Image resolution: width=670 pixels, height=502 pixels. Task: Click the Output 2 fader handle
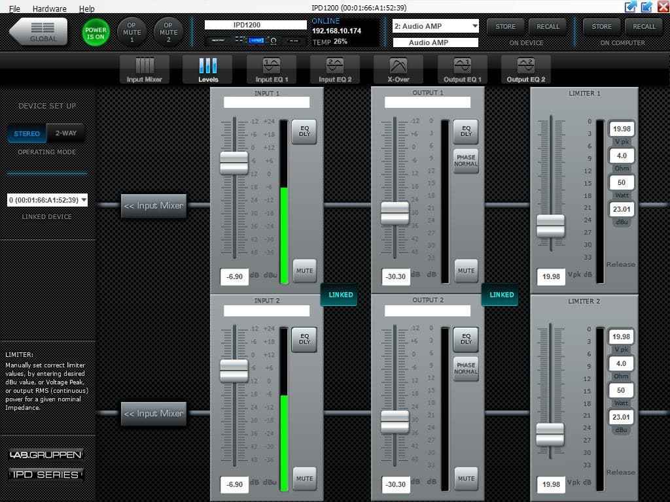pyautogui.click(x=395, y=422)
